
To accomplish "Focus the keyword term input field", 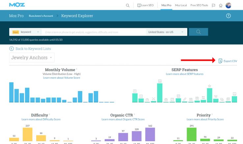I will click(x=94, y=32).
